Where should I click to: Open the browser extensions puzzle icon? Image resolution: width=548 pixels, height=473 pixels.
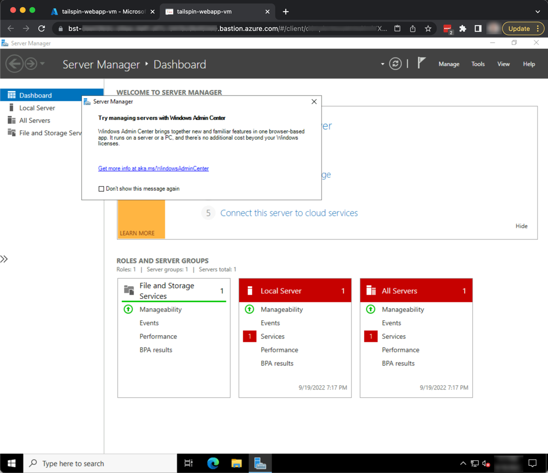pos(463,28)
